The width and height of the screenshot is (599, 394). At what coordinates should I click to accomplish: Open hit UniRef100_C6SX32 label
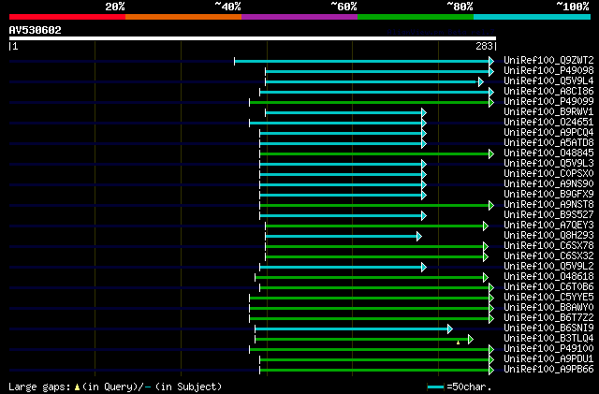[x=548, y=256]
